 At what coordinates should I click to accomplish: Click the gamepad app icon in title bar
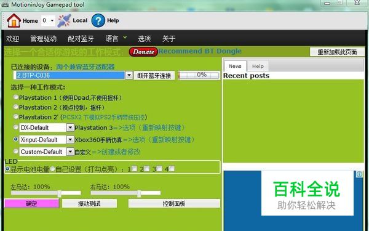pos(5,4)
